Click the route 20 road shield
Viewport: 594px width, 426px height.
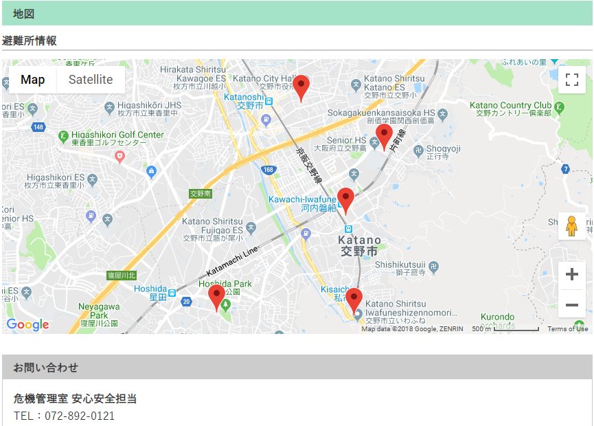click(186, 302)
